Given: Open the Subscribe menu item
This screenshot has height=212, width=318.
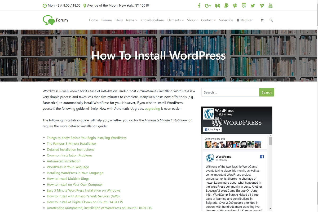Looking at the screenshot, I should (x=226, y=20).
